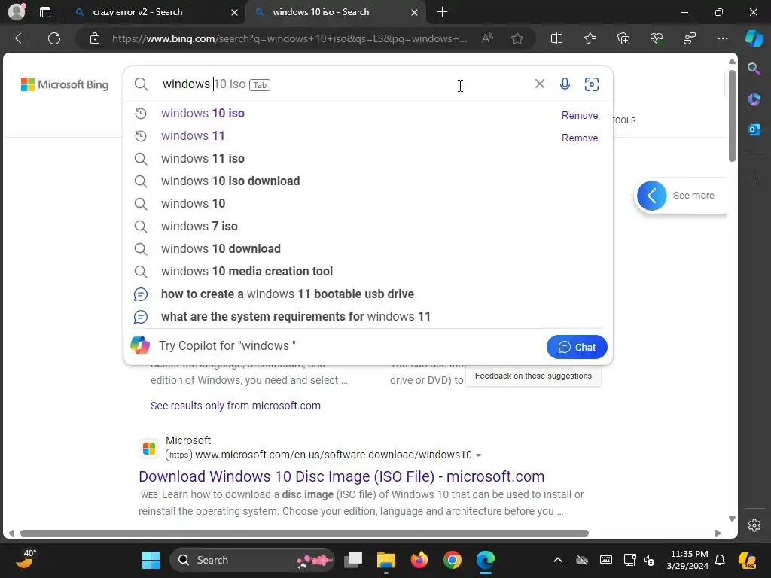Click the horizontal page scrollbar
The width and height of the screenshot is (771, 578).
[304, 534]
